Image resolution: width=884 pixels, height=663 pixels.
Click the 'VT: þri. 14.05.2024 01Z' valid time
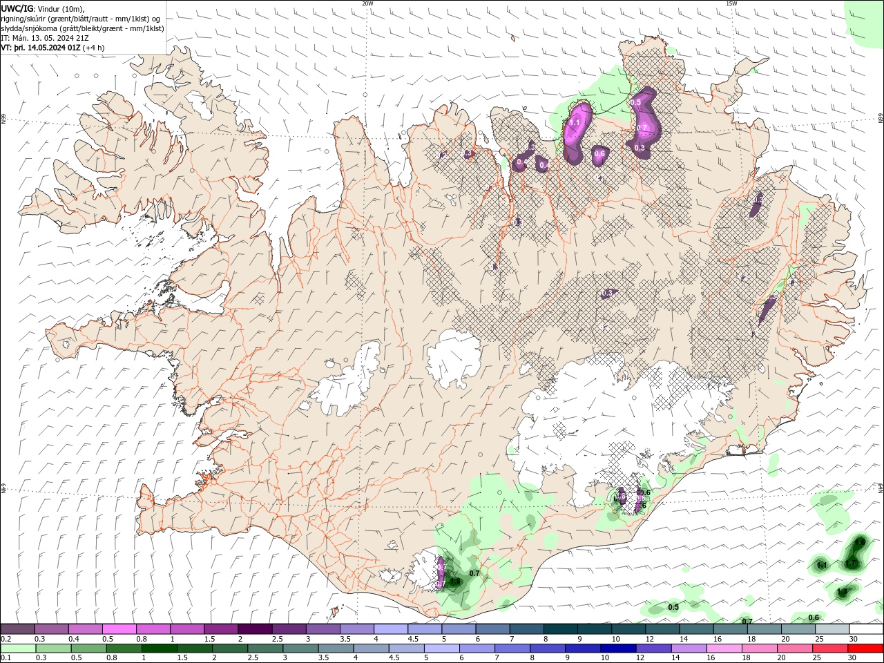41,48
